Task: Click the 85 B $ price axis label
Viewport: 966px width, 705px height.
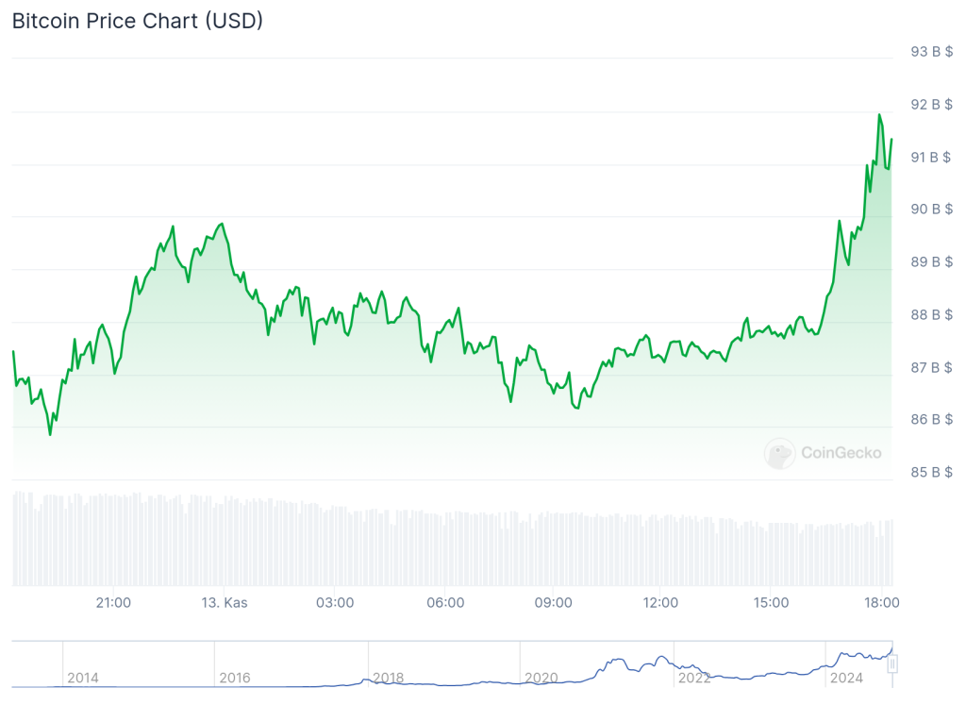Action: [931, 472]
